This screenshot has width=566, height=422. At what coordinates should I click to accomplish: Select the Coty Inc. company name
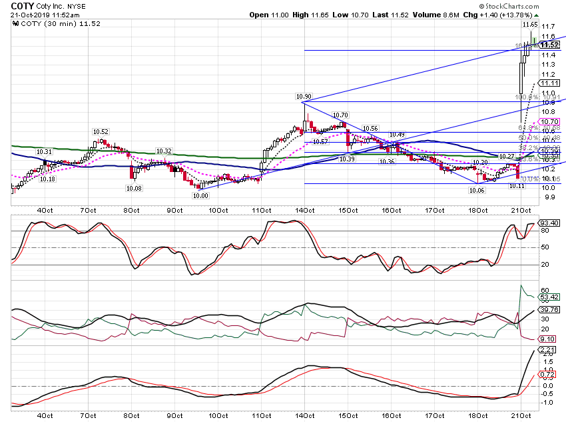point(50,7)
